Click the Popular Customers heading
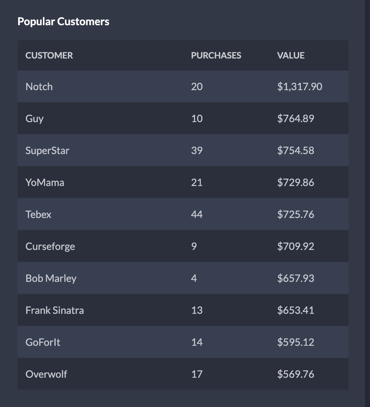The width and height of the screenshot is (370, 407). [x=63, y=22]
